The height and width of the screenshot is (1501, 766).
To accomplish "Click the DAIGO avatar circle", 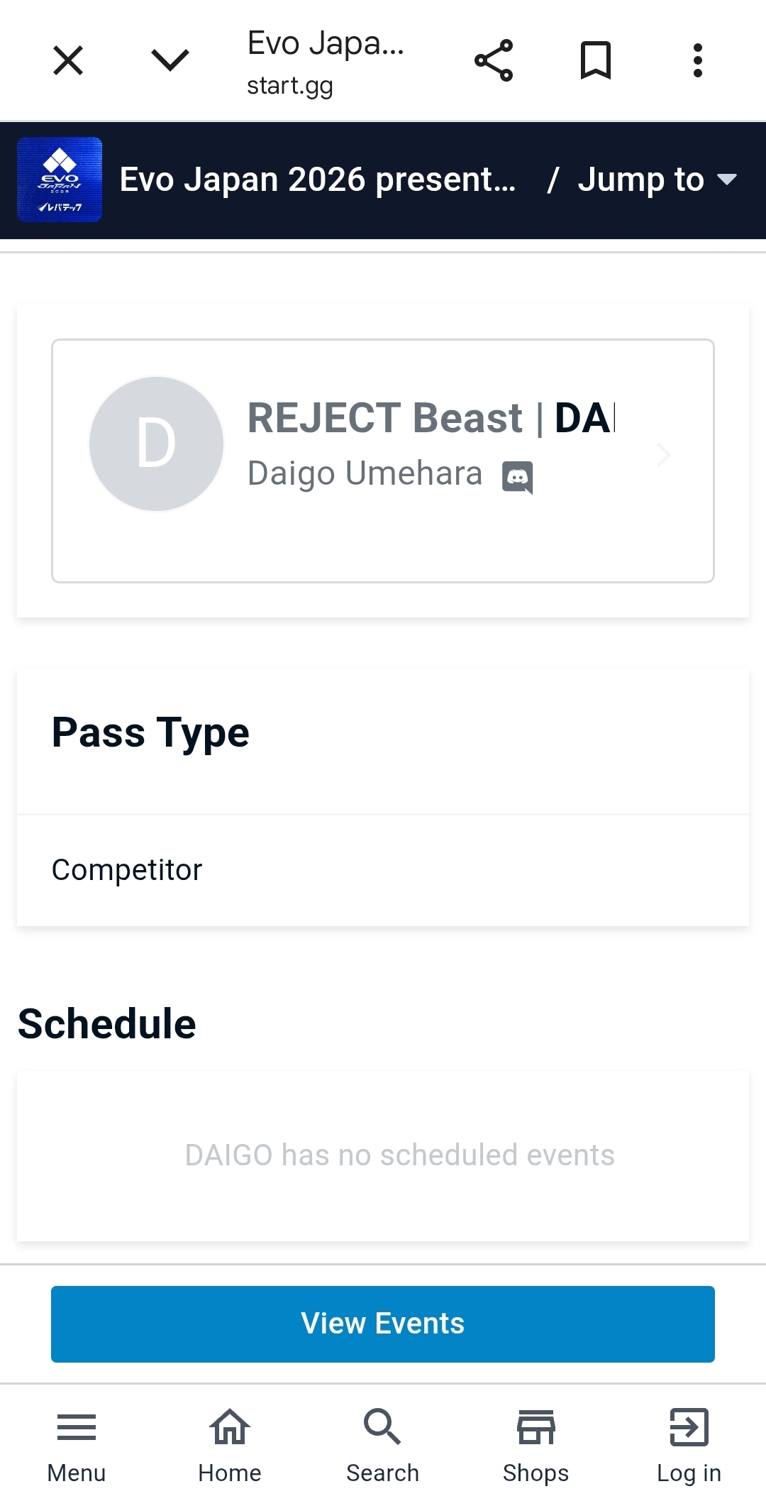I will pyautogui.click(x=157, y=444).
